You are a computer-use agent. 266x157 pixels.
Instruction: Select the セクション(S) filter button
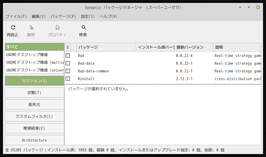tap(34, 81)
